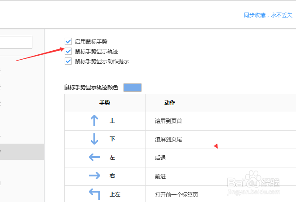Click the left arrow gesture icon
296x202 pixels.
pyautogui.click(x=94, y=157)
